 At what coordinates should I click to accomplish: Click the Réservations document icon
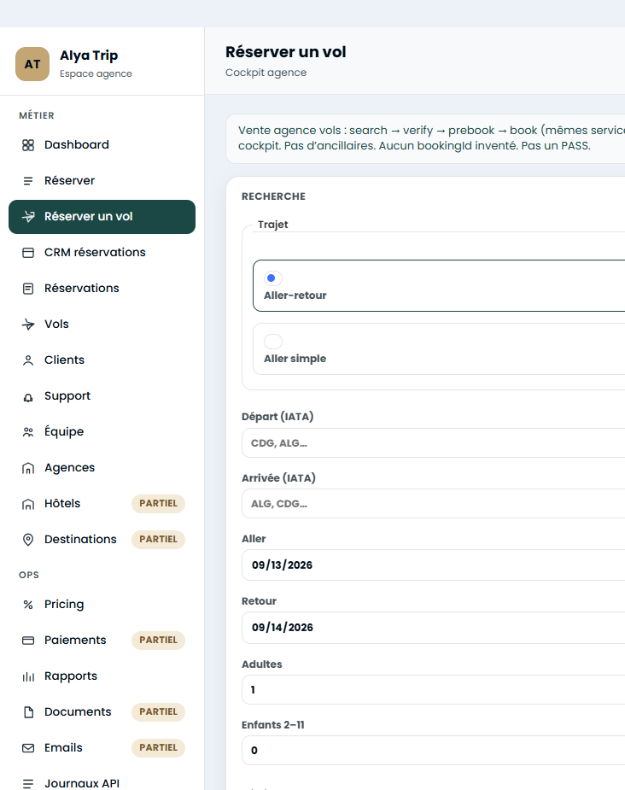point(28,289)
